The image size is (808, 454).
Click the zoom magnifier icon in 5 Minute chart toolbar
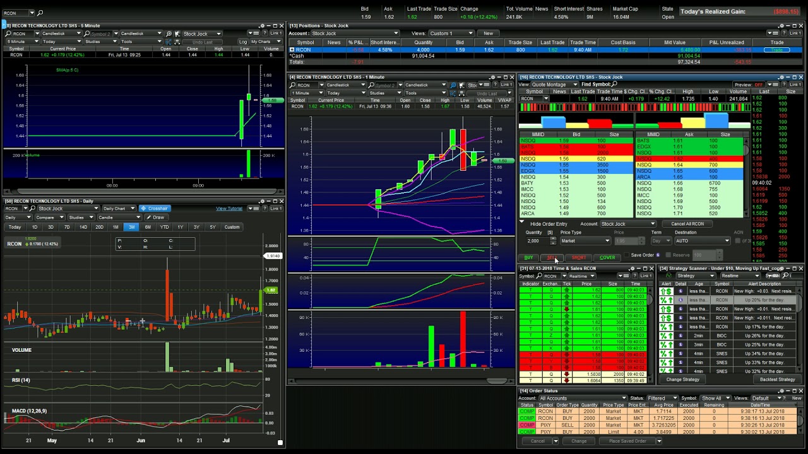[x=169, y=33]
